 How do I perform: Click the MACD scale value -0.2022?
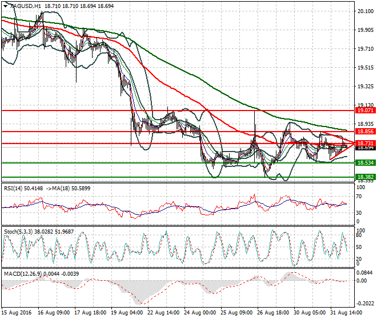[364, 304]
